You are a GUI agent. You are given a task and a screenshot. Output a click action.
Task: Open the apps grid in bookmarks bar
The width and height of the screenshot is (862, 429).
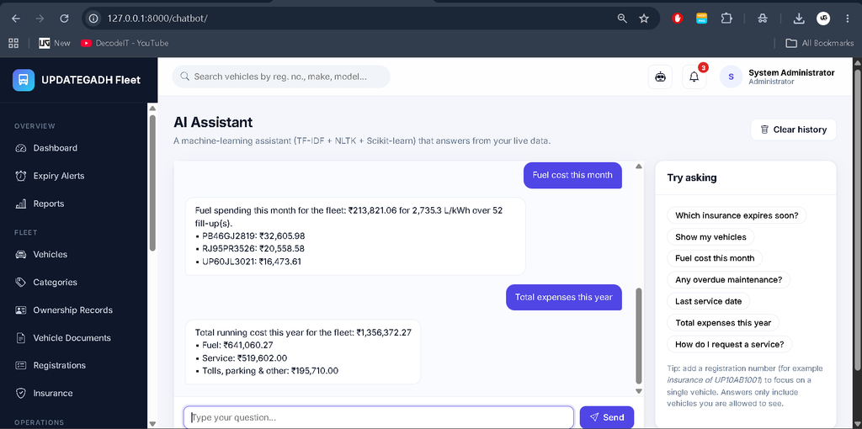coord(13,43)
